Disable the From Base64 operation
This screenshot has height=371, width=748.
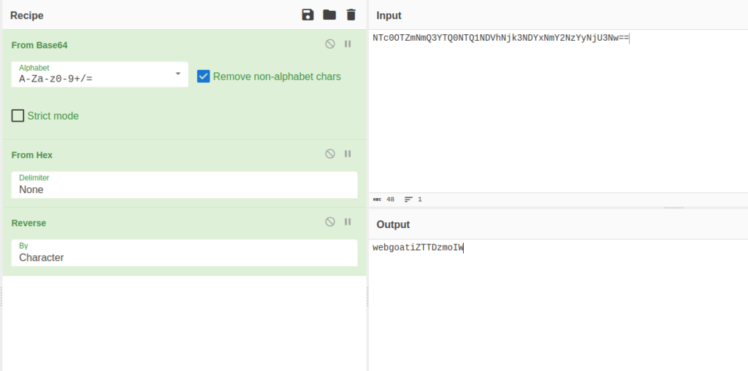[x=330, y=44]
